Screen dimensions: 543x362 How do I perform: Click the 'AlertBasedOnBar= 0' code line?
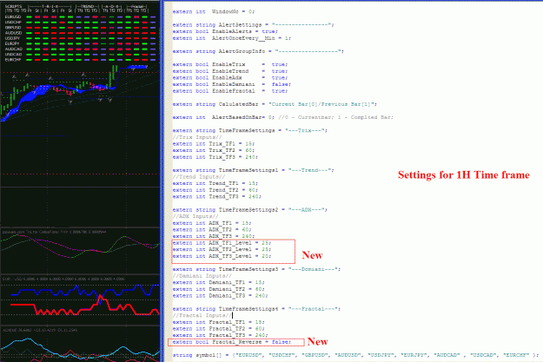point(283,117)
